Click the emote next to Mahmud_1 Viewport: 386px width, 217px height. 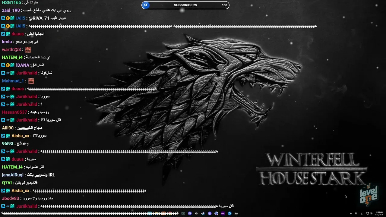31,81
